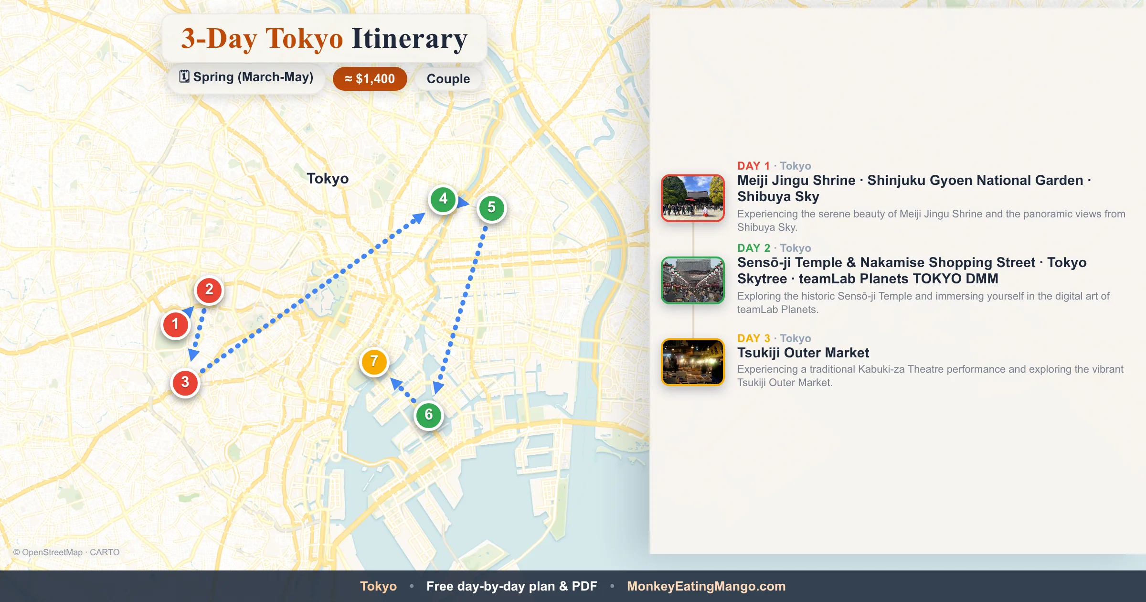Visit MonkeyEatingMango.com in the footer

pos(706,586)
